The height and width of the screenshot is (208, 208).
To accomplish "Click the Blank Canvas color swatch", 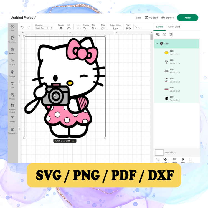I will pos(159,153).
